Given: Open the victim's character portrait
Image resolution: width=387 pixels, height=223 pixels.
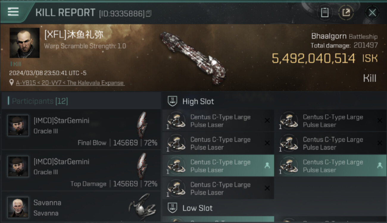Looking at the screenshot, I should [24, 43].
